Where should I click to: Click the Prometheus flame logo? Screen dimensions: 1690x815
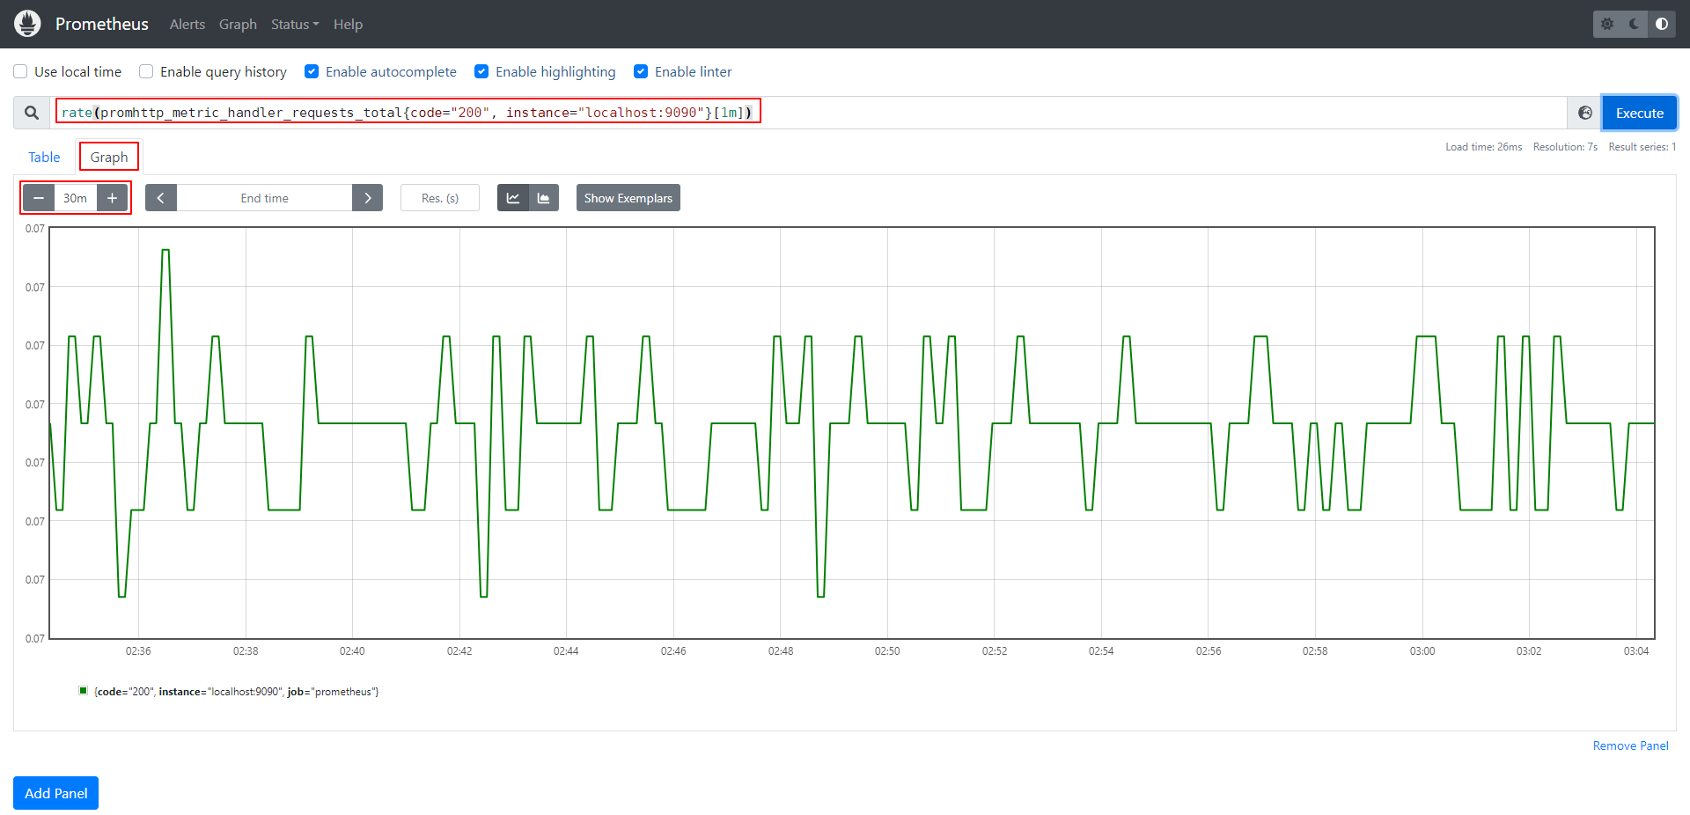(28, 24)
